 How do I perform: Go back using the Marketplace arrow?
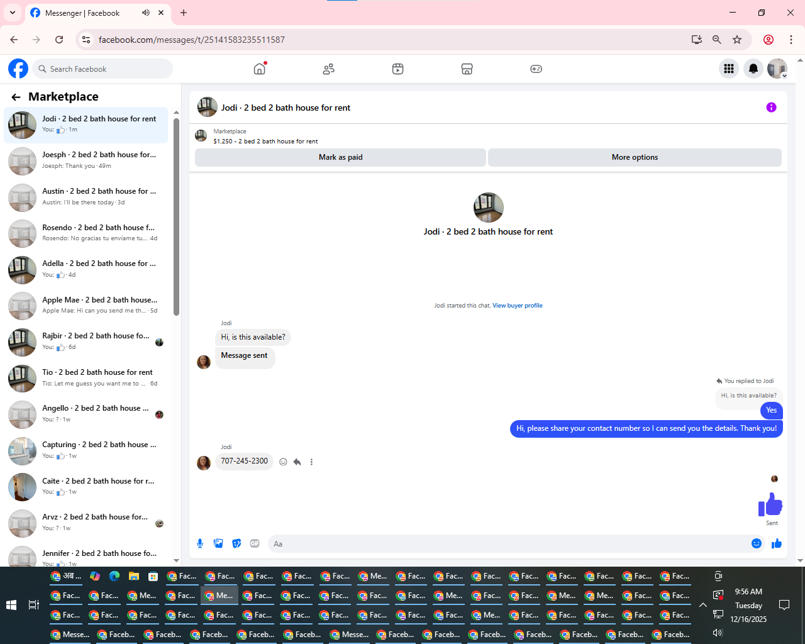[16, 97]
